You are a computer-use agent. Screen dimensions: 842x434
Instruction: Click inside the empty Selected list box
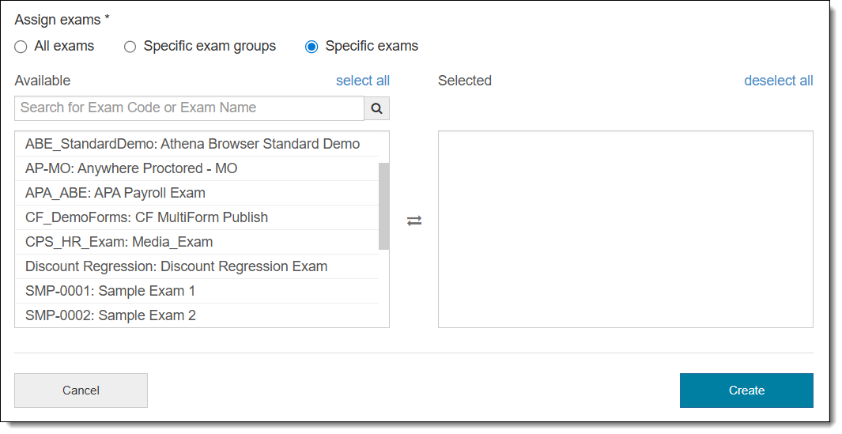coord(625,228)
